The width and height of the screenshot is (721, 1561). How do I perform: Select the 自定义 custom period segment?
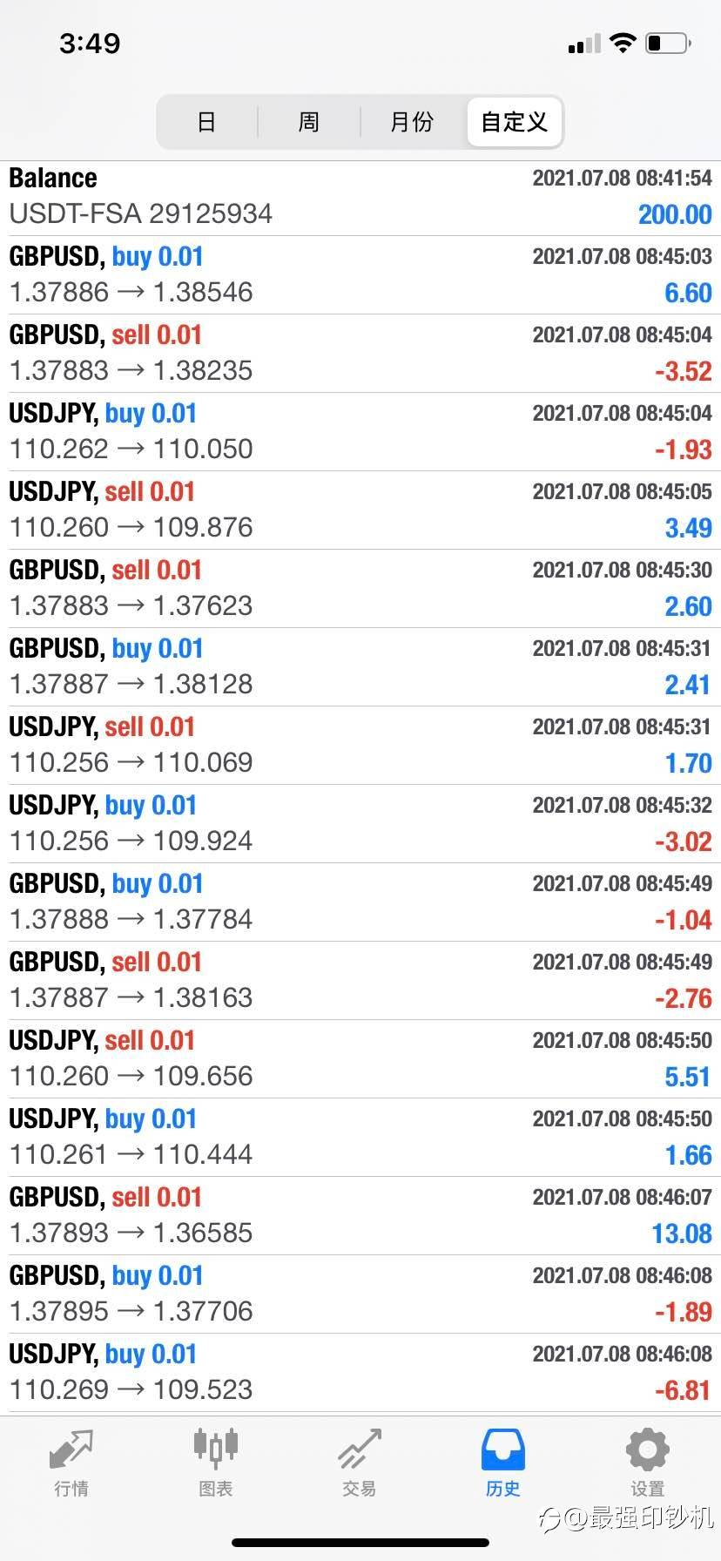coord(515,122)
